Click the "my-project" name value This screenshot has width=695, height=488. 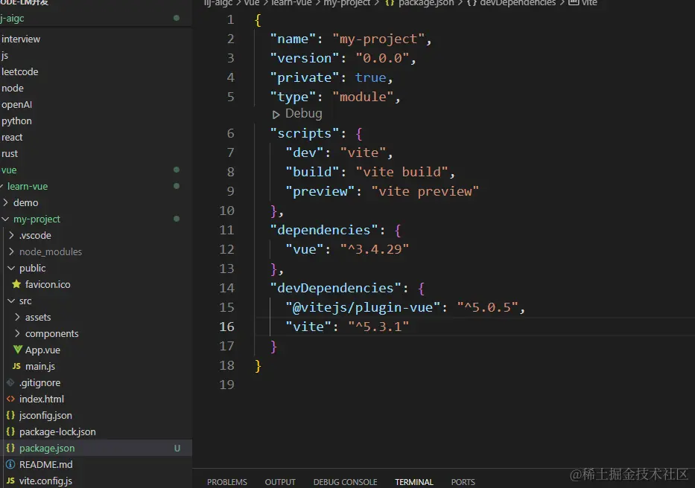click(378, 39)
